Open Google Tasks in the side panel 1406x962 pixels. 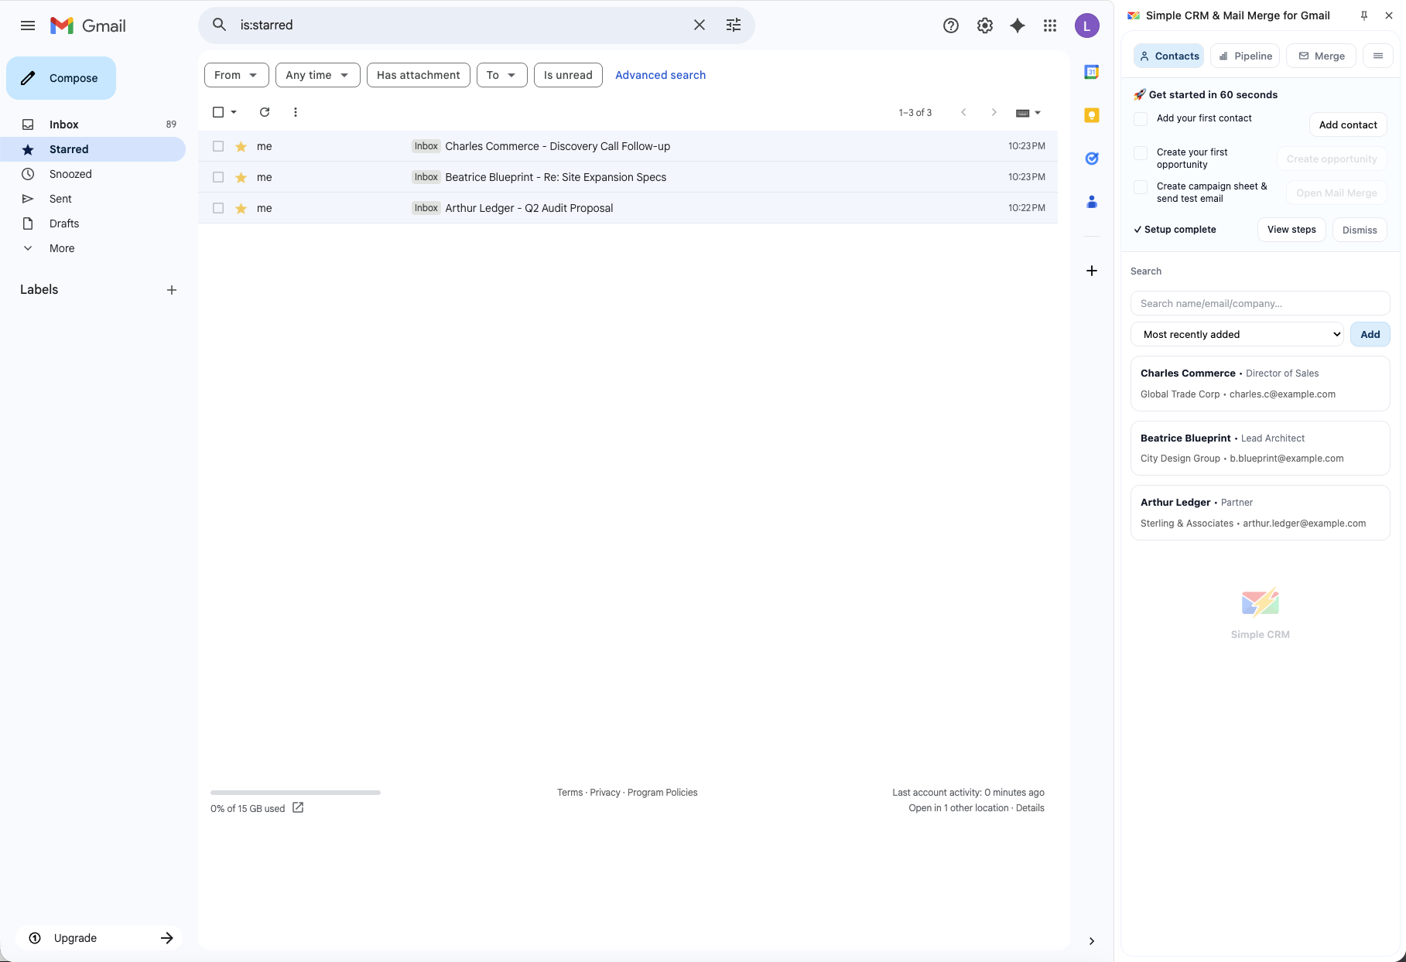(x=1091, y=159)
